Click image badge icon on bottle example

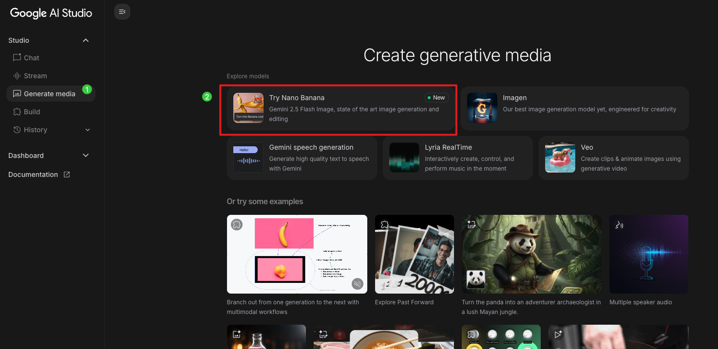(237, 334)
